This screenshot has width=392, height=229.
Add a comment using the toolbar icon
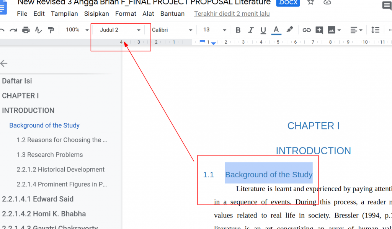[319, 30]
